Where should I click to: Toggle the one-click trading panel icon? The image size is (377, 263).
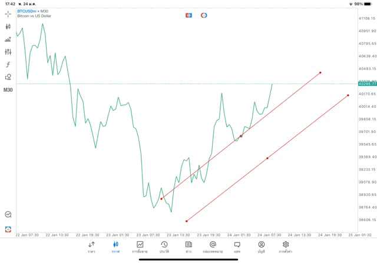(188, 15)
